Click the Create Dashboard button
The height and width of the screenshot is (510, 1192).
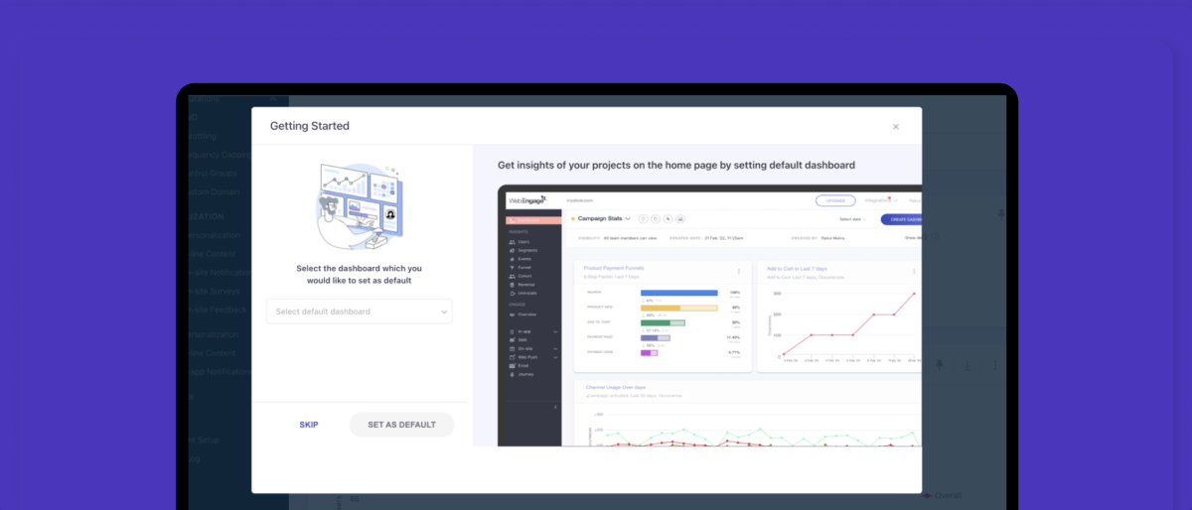[x=902, y=218]
